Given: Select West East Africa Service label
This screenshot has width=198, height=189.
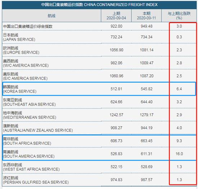Looking at the screenshot, I should pyautogui.click(x=31, y=167).
